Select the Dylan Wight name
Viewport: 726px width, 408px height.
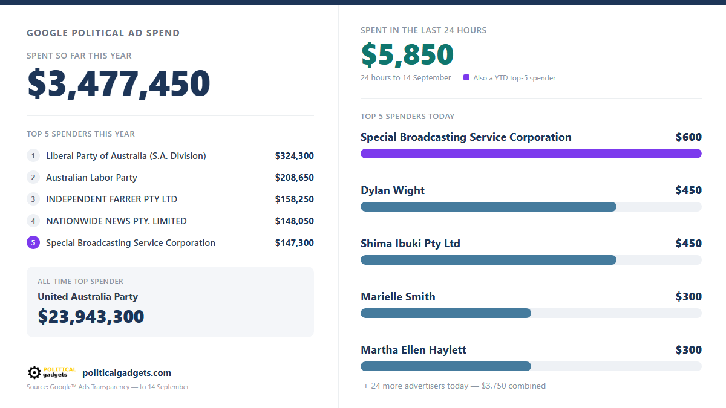[393, 190]
